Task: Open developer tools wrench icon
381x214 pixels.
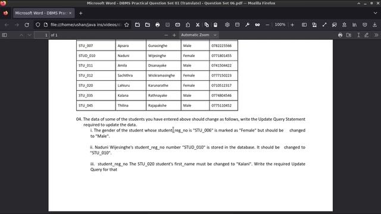Action: click(x=248, y=25)
